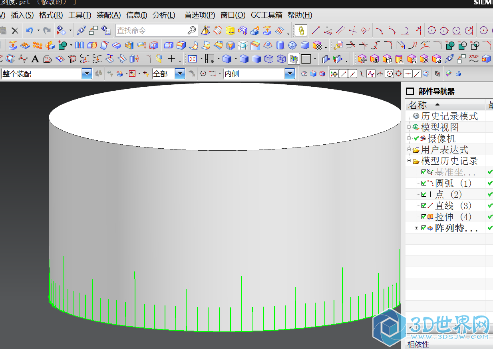Click the XYZ= law curve icon
The width and height of the screenshot is (493, 349).
click(474, 59)
